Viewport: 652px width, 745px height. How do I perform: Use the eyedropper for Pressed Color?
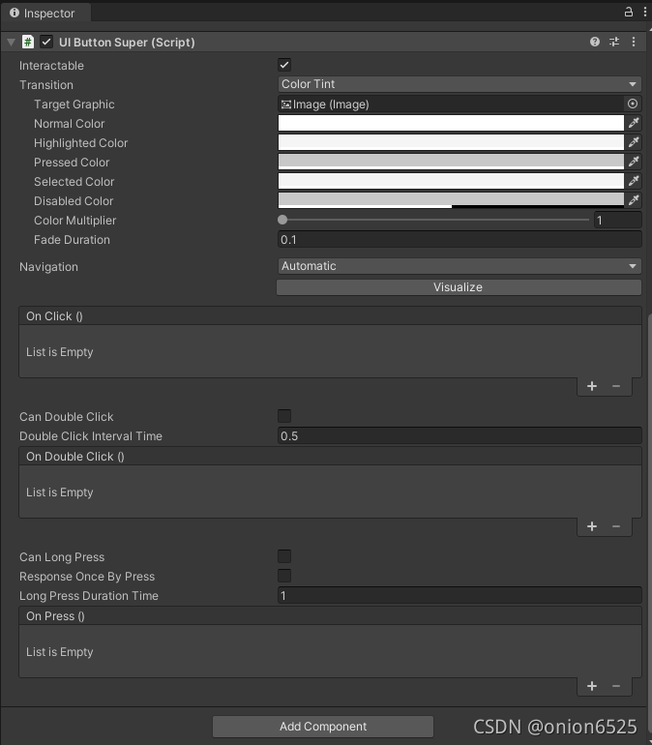coord(634,162)
